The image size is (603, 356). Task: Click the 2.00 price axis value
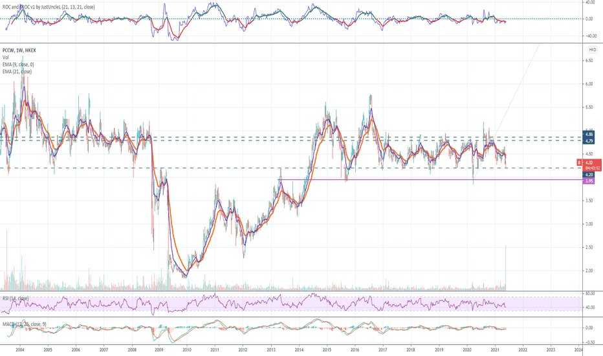coord(589,271)
